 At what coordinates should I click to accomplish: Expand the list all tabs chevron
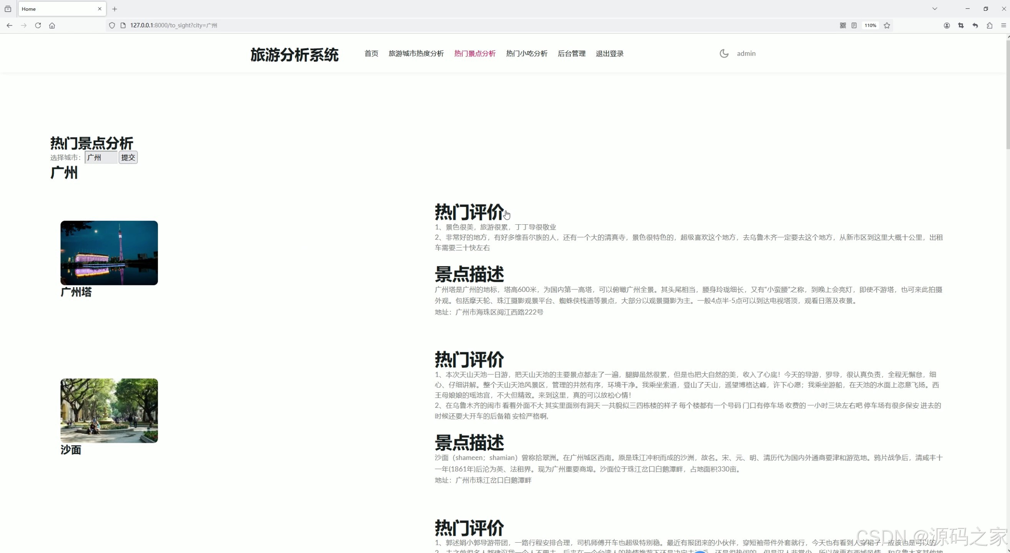935,8
